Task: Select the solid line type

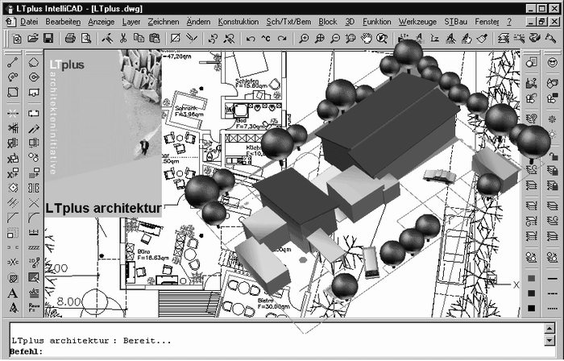Action: [552, 278]
